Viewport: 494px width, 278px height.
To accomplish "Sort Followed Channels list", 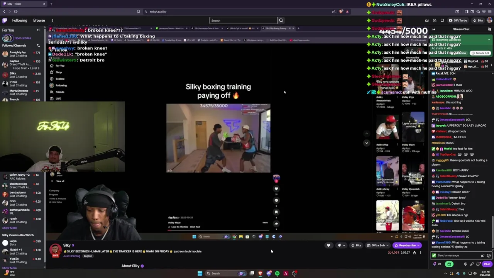I will click(38, 46).
